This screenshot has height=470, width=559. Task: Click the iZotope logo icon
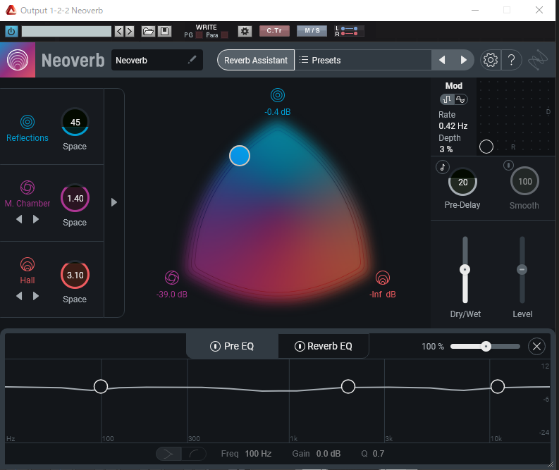538,60
